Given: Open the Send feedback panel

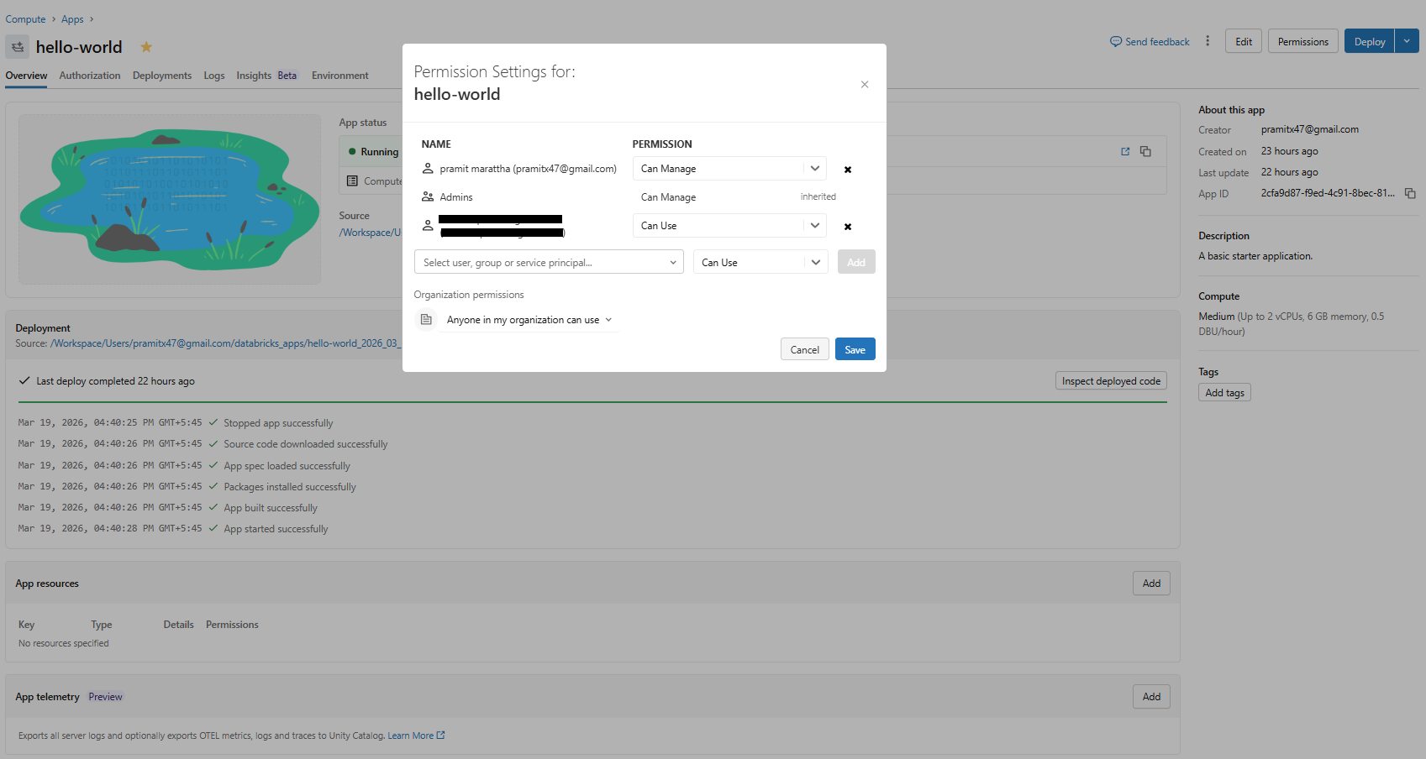Looking at the screenshot, I should pyautogui.click(x=1149, y=41).
